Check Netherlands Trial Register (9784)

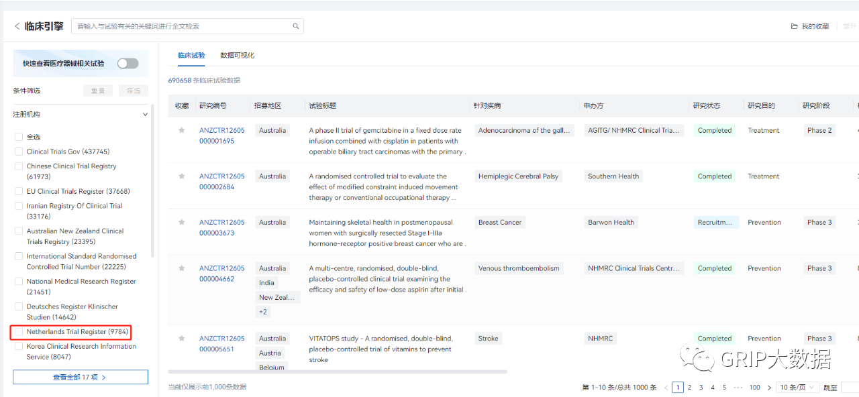point(19,332)
